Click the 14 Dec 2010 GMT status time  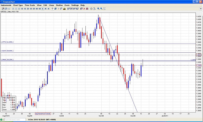42,120
